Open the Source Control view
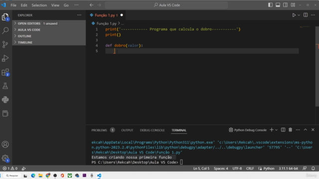The height and width of the screenshot is (179, 319). (5, 44)
